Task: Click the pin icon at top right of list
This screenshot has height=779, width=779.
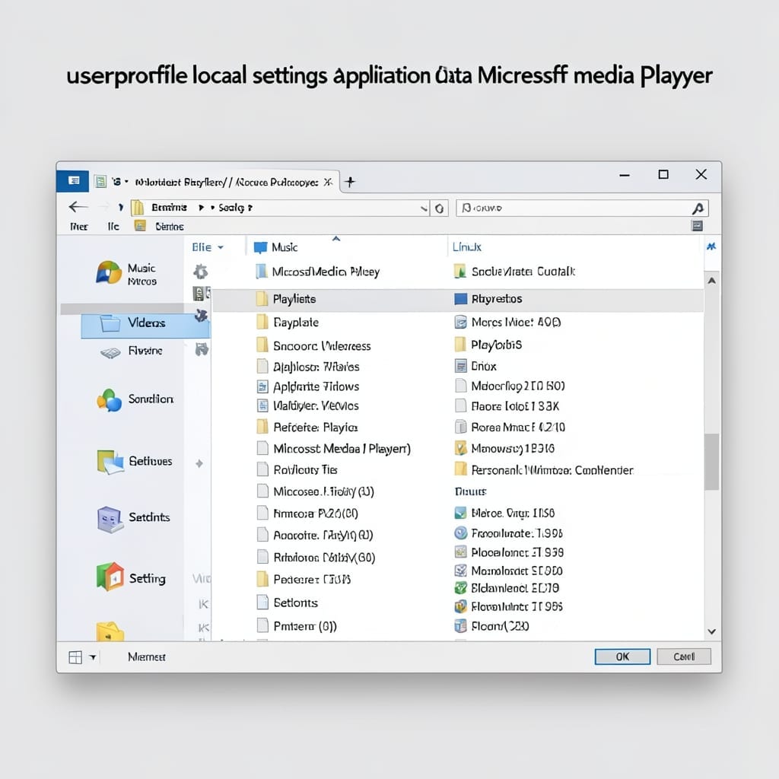Action: point(711,246)
